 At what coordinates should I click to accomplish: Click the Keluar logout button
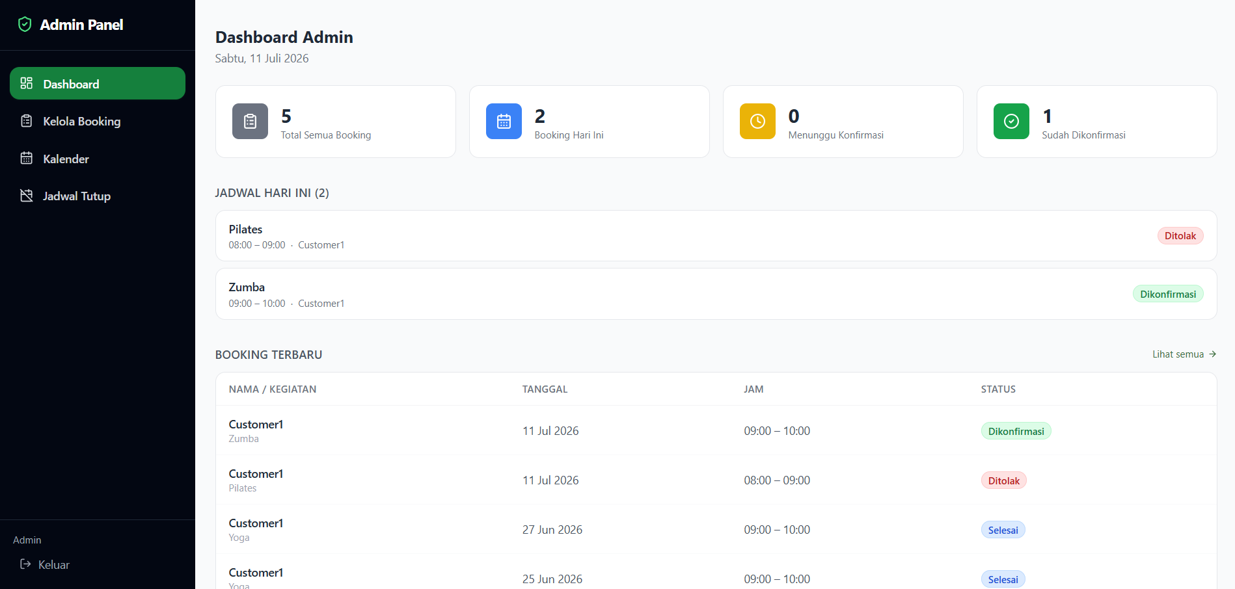tap(45, 564)
